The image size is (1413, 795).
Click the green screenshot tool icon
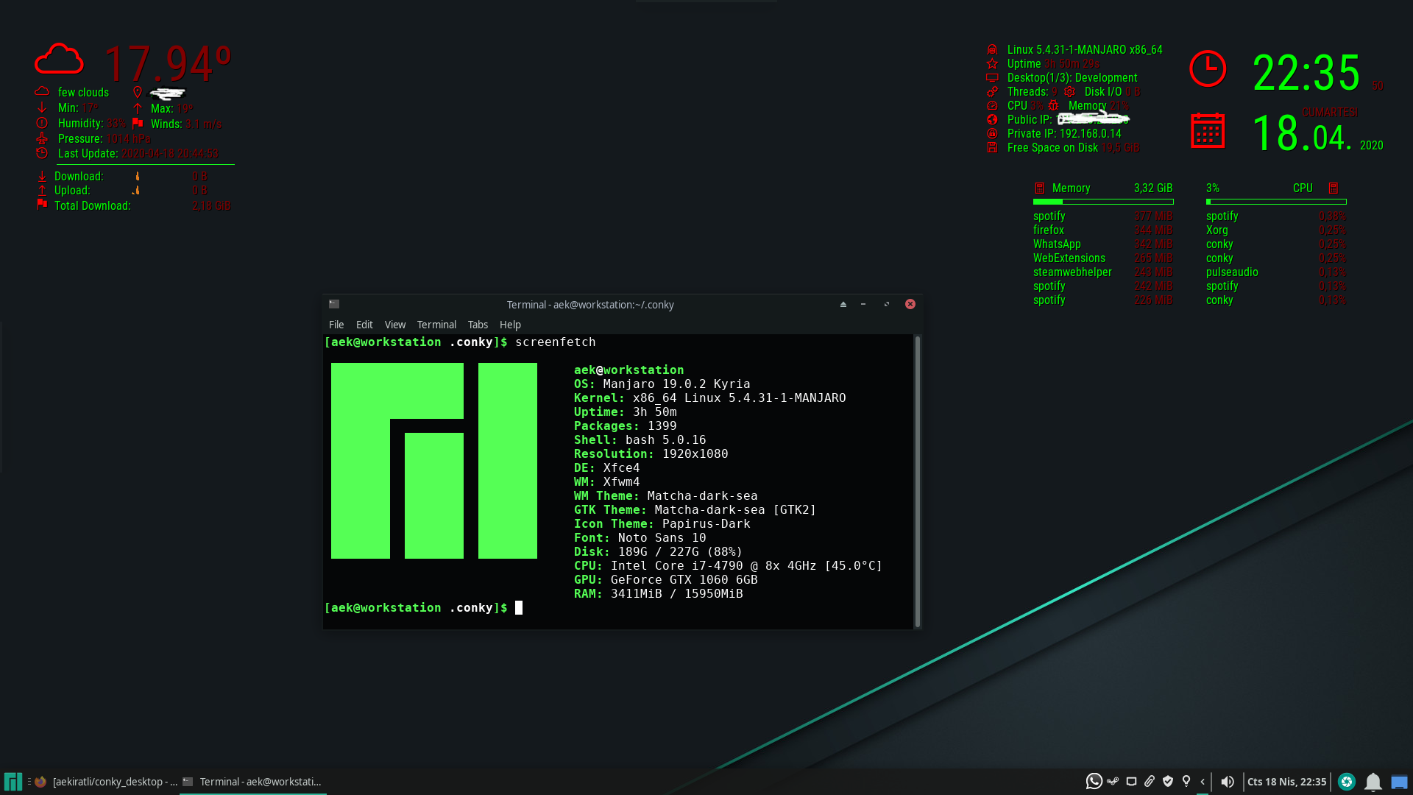click(1347, 782)
